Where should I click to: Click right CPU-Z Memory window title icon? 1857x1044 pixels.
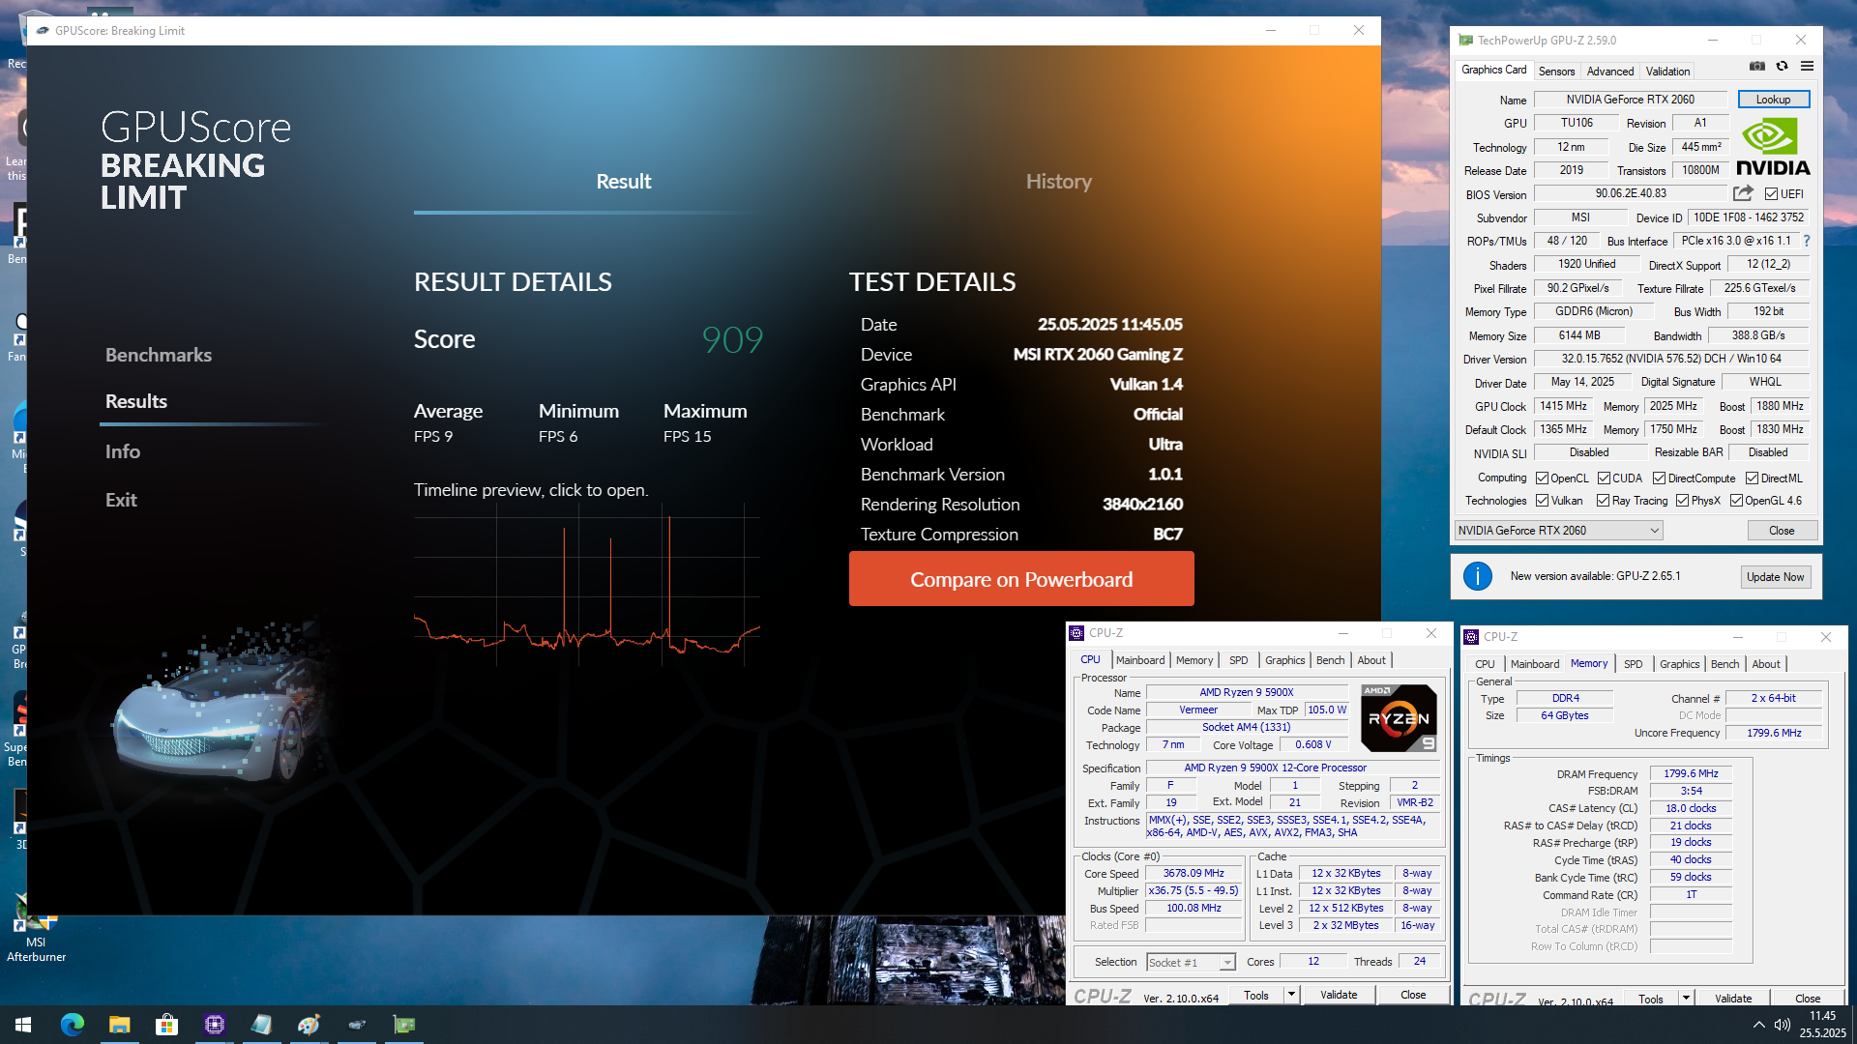[x=1471, y=637]
